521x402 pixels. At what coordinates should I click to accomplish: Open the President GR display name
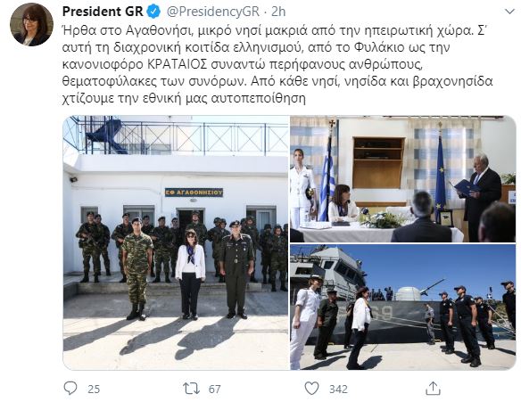point(103,12)
